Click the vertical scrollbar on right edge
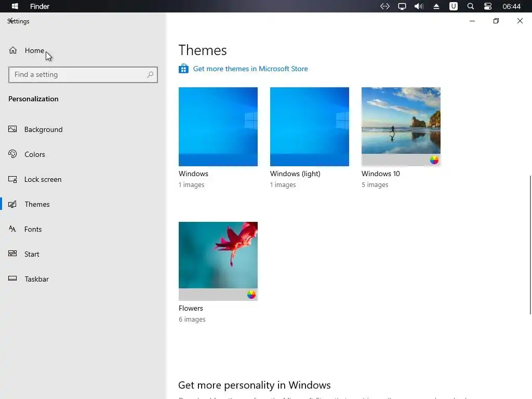532x399 pixels. tap(530, 245)
